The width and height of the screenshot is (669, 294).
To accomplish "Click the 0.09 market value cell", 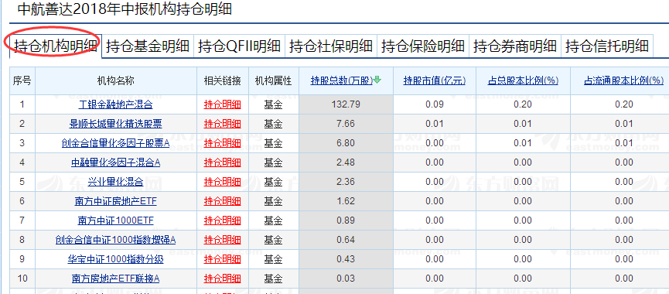I will pyautogui.click(x=435, y=104).
